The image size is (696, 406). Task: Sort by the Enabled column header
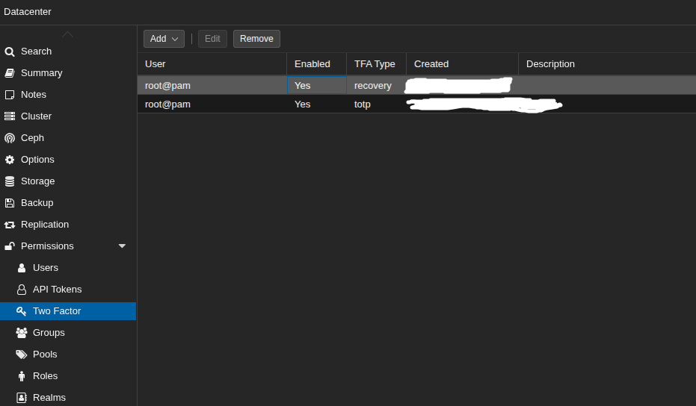point(316,64)
